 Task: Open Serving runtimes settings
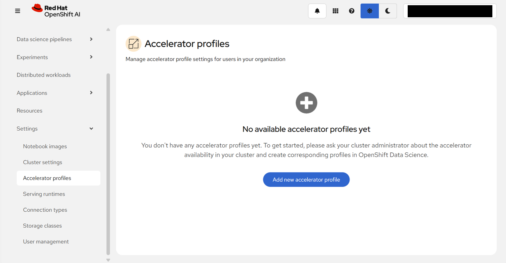[x=59, y=194]
